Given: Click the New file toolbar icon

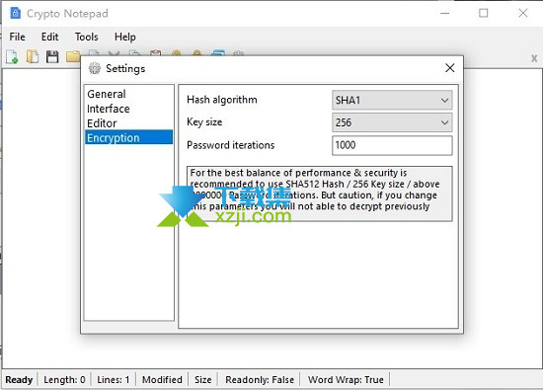Looking at the screenshot, I should [x=12, y=57].
